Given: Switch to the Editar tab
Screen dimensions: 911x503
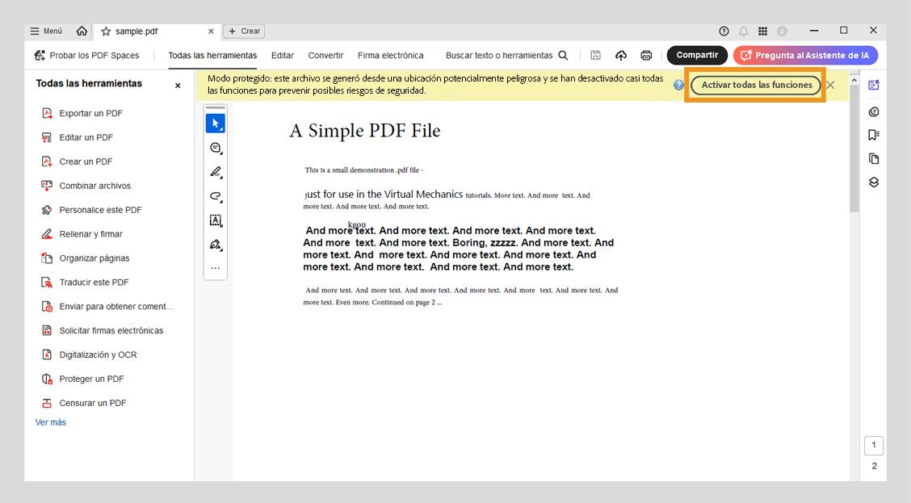Looking at the screenshot, I should click(283, 56).
